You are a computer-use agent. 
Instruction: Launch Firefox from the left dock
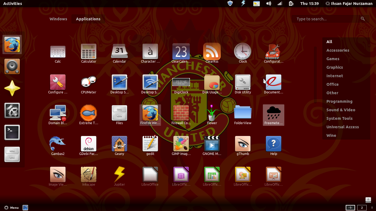point(12,44)
